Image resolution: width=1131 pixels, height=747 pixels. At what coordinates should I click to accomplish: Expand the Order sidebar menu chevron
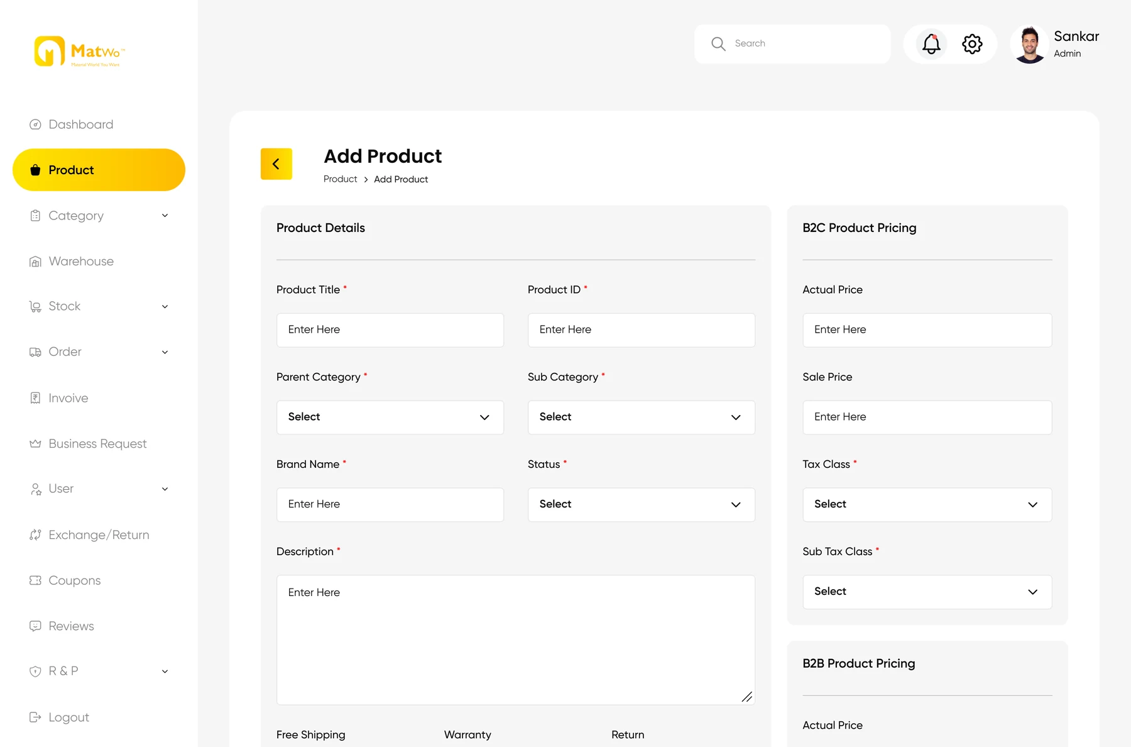(x=165, y=352)
